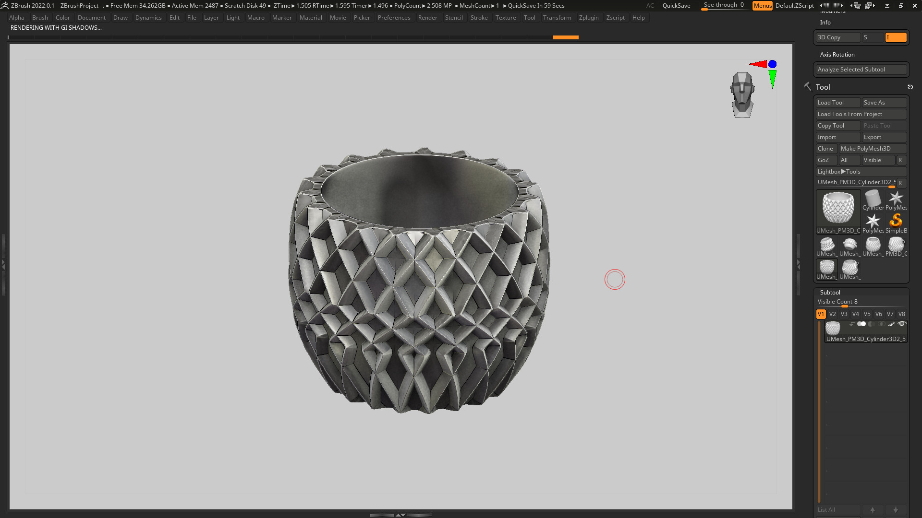This screenshot has width=922, height=518.
Task: Click Make PolyMesh3D button
Action: pos(873,149)
